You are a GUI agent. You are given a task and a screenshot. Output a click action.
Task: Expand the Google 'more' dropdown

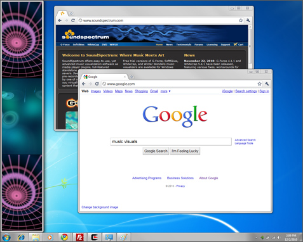coord(165,91)
